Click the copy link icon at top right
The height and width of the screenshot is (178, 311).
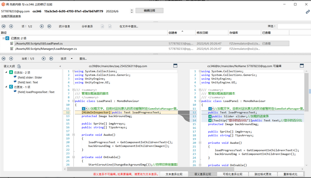click(307, 12)
